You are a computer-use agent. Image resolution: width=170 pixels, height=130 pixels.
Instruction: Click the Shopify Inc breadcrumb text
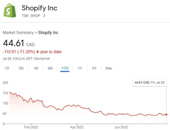[48, 32]
